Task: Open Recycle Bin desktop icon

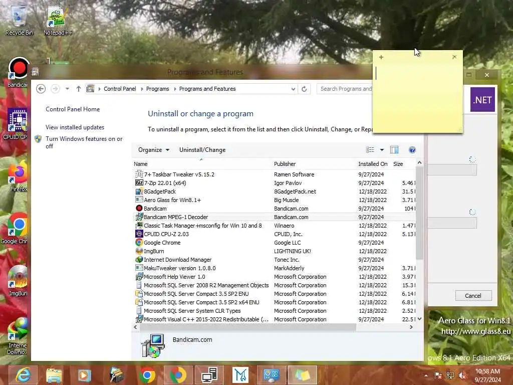Action: pyautogui.click(x=19, y=20)
